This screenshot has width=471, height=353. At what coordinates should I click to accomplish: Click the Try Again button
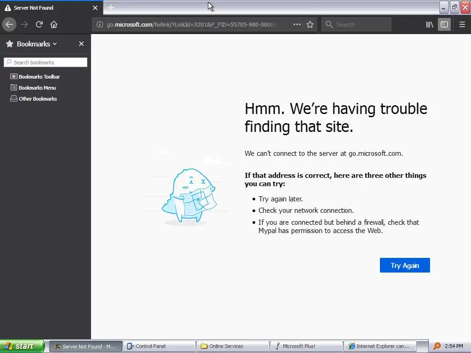405,265
